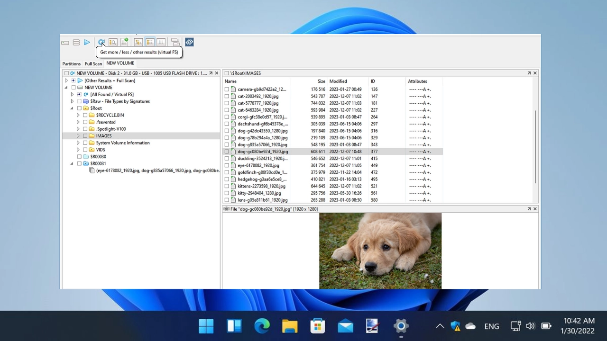This screenshot has height=341, width=607.
Task: Switch to the Partitions tab
Action: pos(72,63)
